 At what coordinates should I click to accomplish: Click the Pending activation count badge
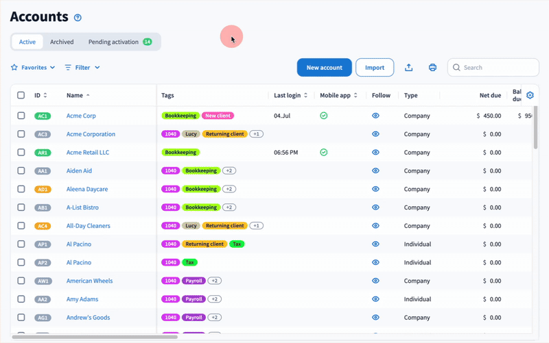[148, 42]
